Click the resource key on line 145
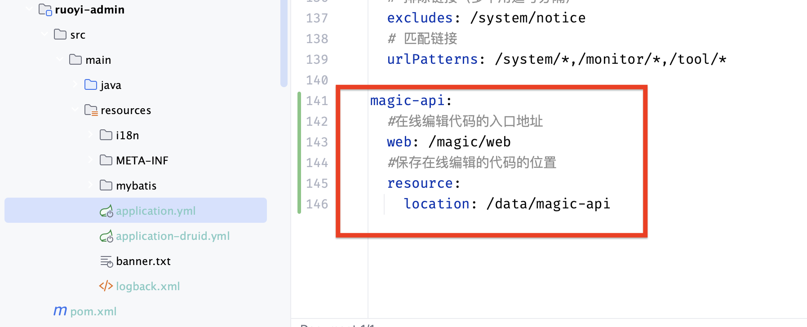The height and width of the screenshot is (327, 807). pyautogui.click(x=420, y=183)
